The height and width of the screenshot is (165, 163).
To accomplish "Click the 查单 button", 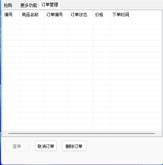I will [17, 146].
